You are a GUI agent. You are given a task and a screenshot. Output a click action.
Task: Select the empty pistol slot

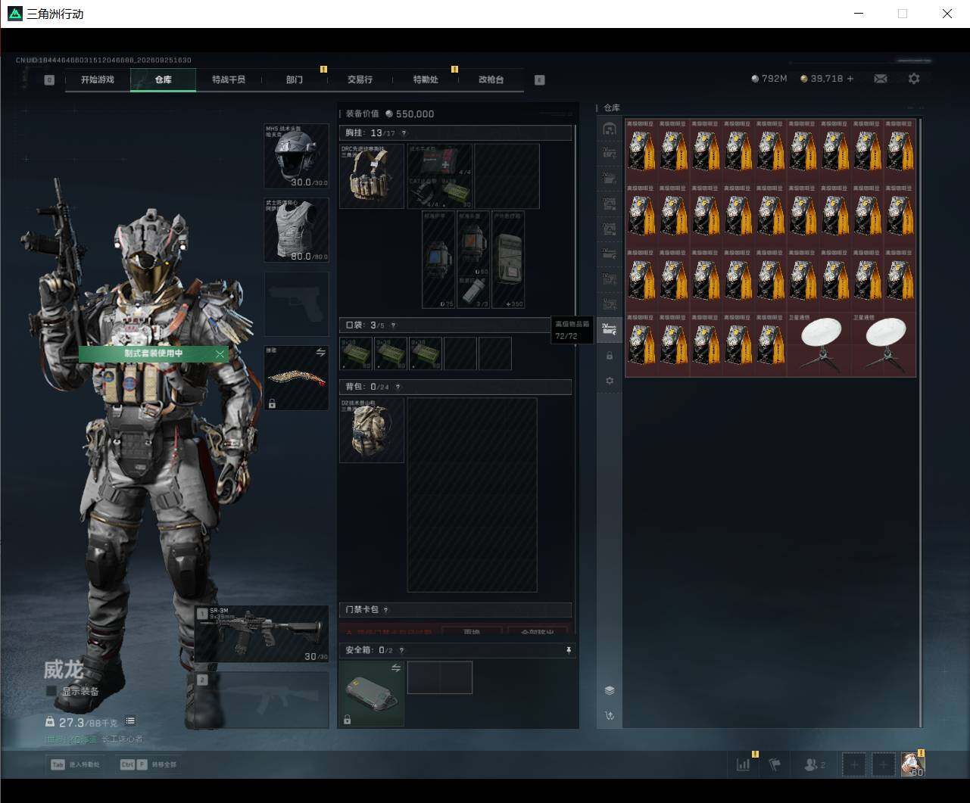coord(296,304)
